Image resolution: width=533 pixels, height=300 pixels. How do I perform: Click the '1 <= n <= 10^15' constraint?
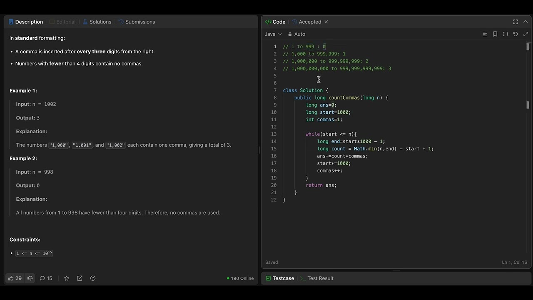tap(34, 253)
